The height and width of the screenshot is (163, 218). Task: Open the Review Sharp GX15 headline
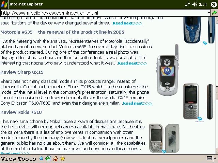point(22,72)
